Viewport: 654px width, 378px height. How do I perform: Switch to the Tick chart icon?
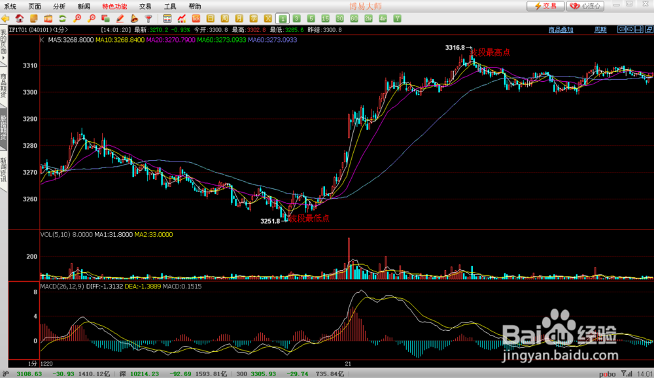pos(196,18)
